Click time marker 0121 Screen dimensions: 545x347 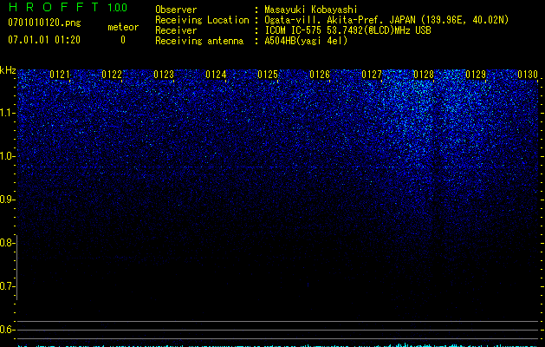(x=60, y=74)
